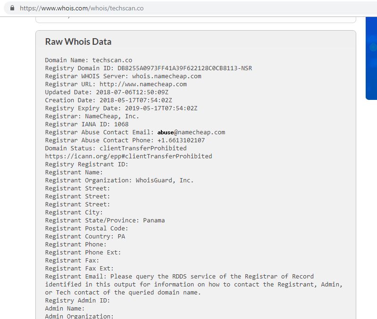The height and width of the screenshot is (319, 377).
Task: Click the blue banner at right edge
Action: pyautogui.click(x=371, y=58)
